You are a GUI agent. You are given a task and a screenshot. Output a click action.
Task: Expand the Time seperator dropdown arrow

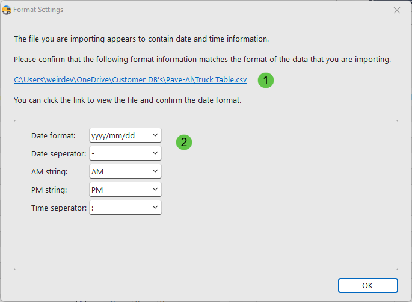(155, 208)
